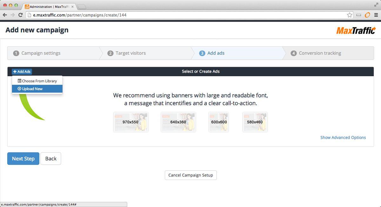
Task: Bookmark page with the star icon
Action: click(350, 15)
